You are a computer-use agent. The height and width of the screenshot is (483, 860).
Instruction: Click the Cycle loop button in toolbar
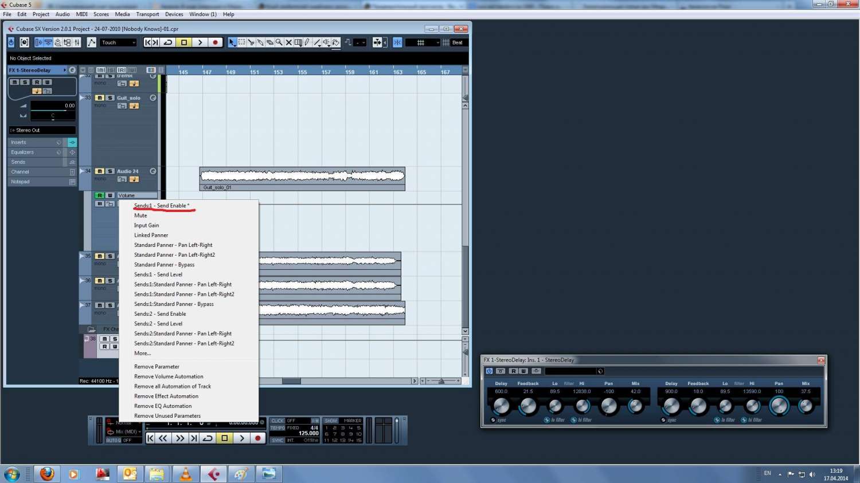pos(168,42)
